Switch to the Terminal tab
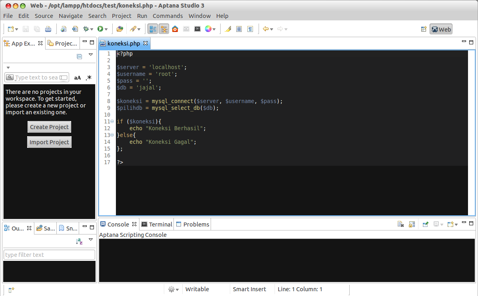Viewport: 478px width, 296px height. pos(157,224)
